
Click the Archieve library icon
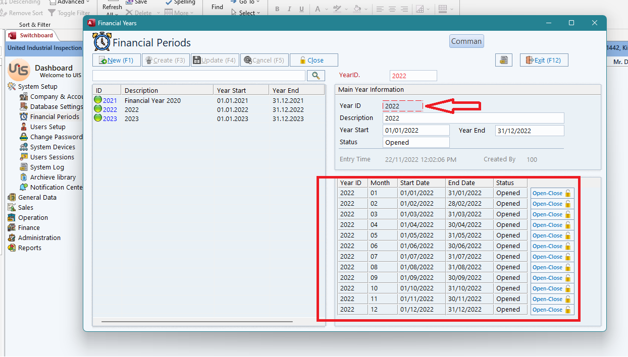(x=24, y=177)
